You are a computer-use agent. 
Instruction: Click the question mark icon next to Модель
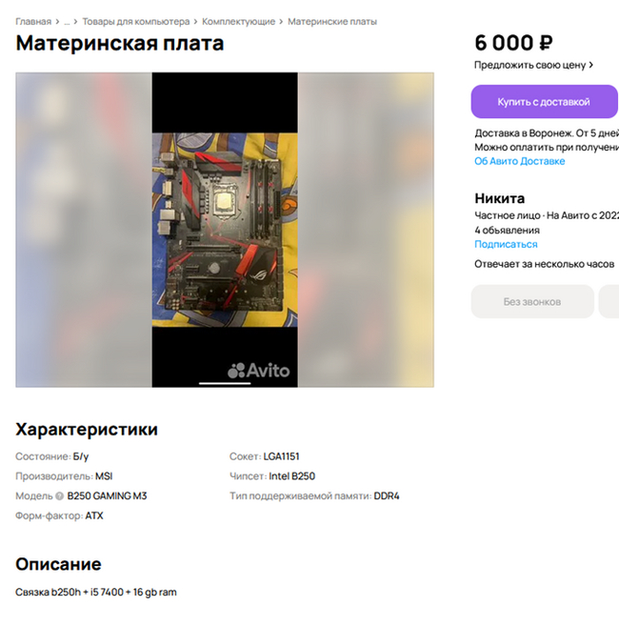coord(59,496)
